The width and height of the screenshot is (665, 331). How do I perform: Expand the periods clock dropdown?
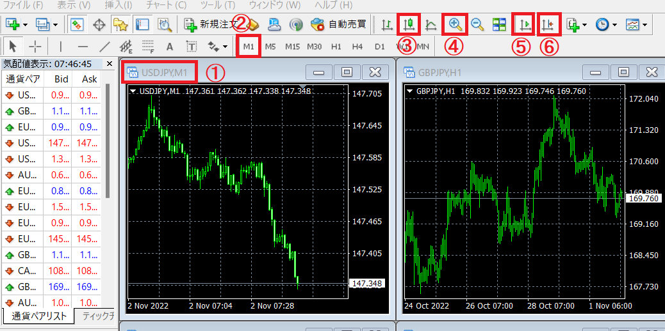point(615,25)
